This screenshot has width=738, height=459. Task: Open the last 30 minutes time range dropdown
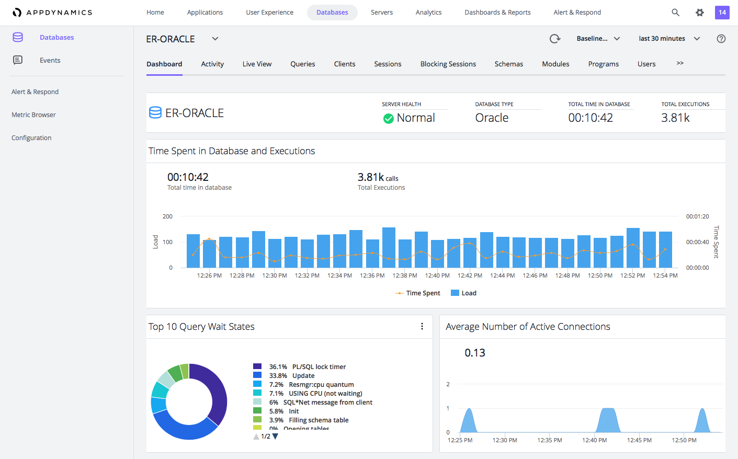(669, 39)
